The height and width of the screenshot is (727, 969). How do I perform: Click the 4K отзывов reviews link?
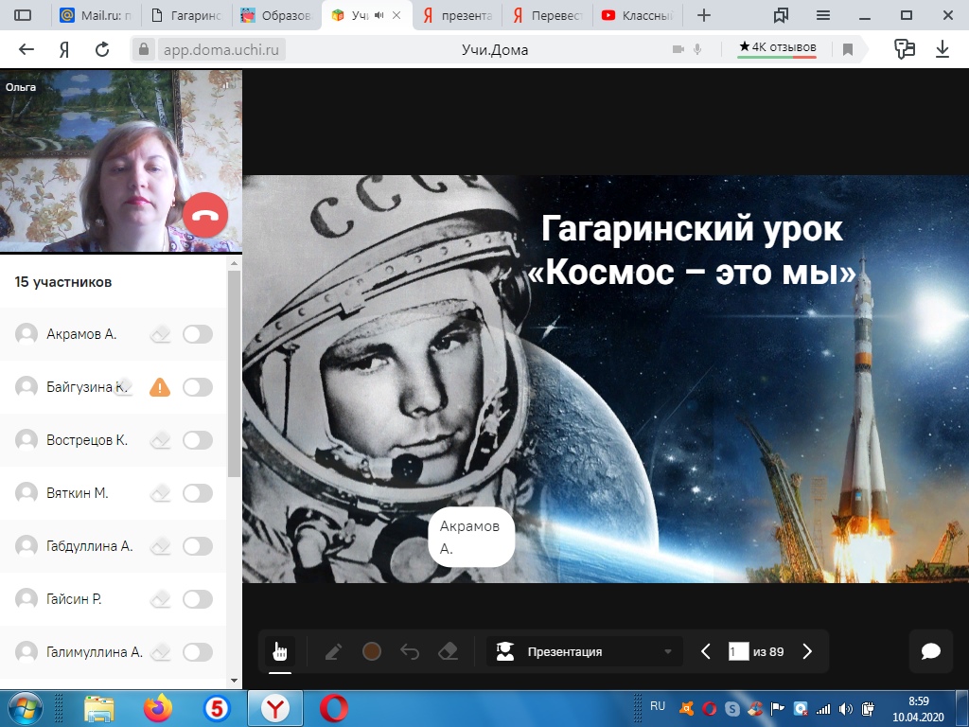[x=777, y=48]
